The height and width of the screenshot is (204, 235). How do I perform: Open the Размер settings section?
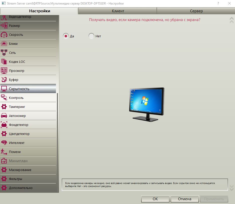(28, 26)
